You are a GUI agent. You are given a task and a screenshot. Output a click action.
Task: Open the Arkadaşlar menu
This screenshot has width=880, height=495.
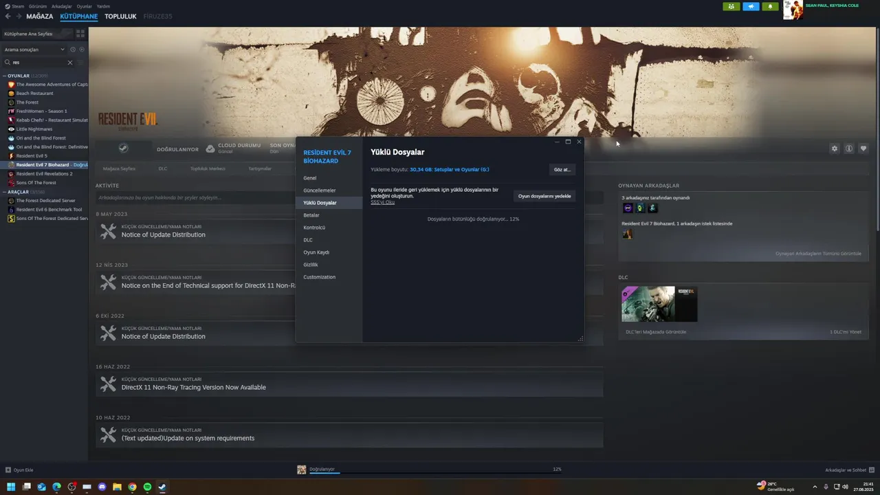point(62,6)
